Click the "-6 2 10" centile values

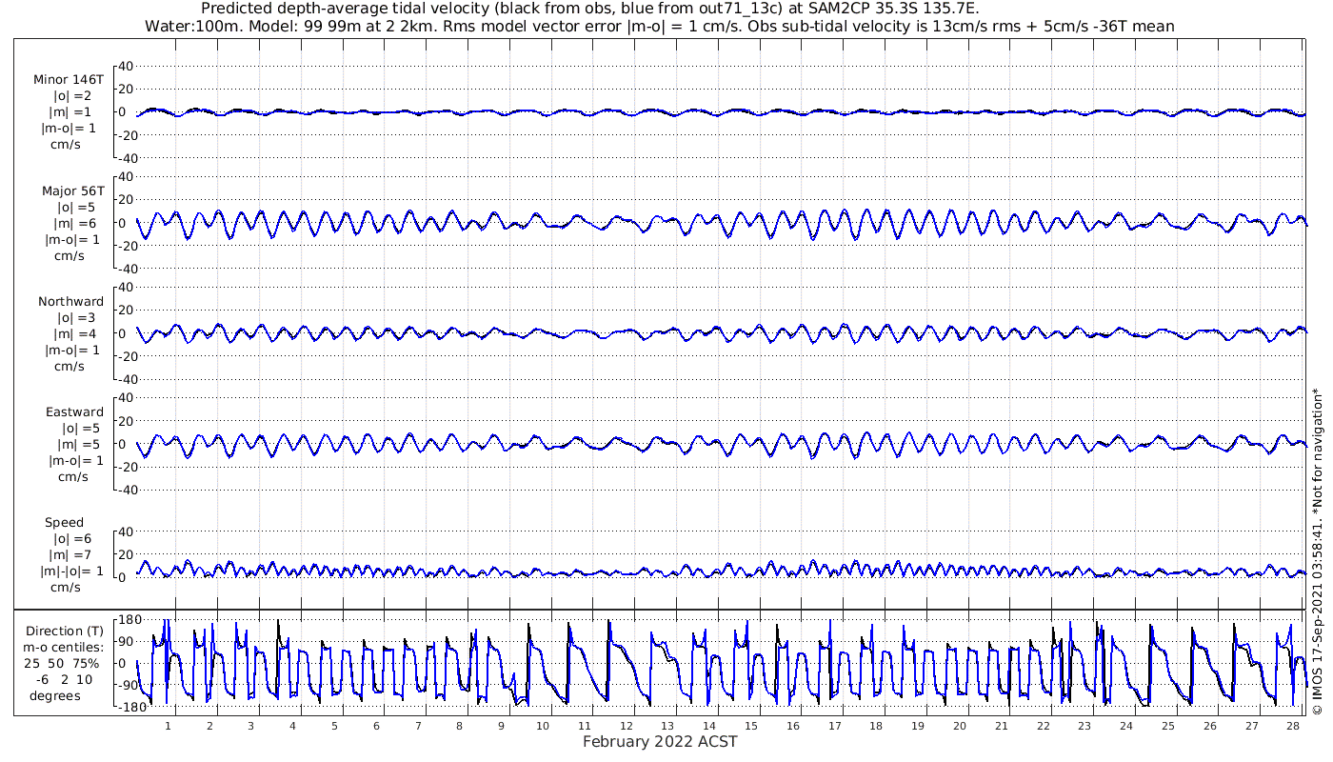[65, 680]
